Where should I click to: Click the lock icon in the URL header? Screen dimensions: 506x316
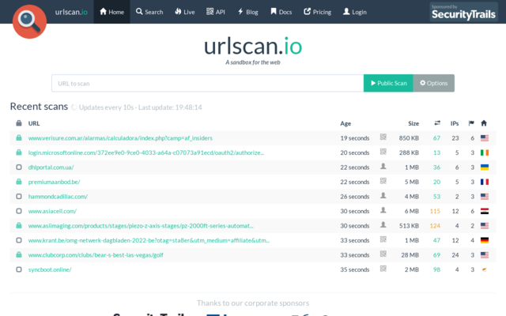[x=19, y=123]
